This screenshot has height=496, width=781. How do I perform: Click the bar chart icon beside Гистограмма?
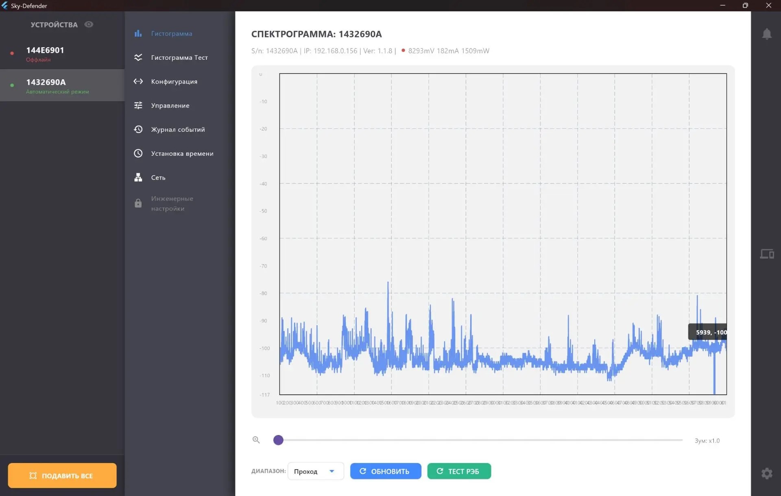(138, 33)
